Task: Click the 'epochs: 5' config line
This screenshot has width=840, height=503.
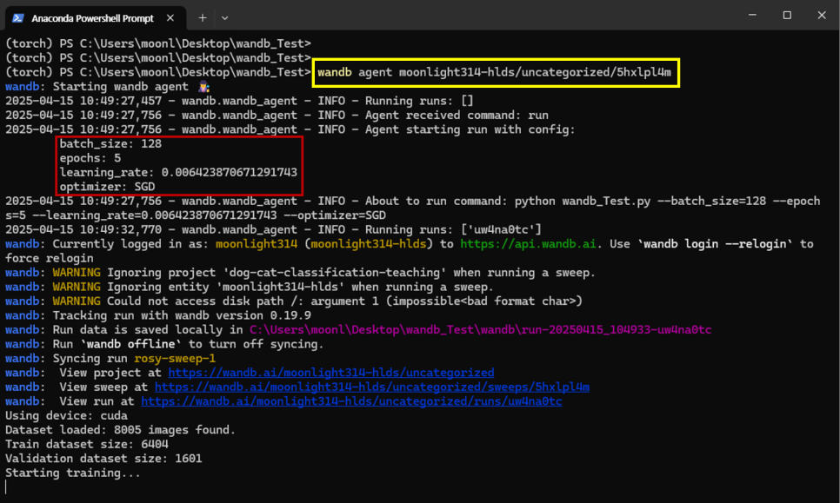Action: coord(90,158)
